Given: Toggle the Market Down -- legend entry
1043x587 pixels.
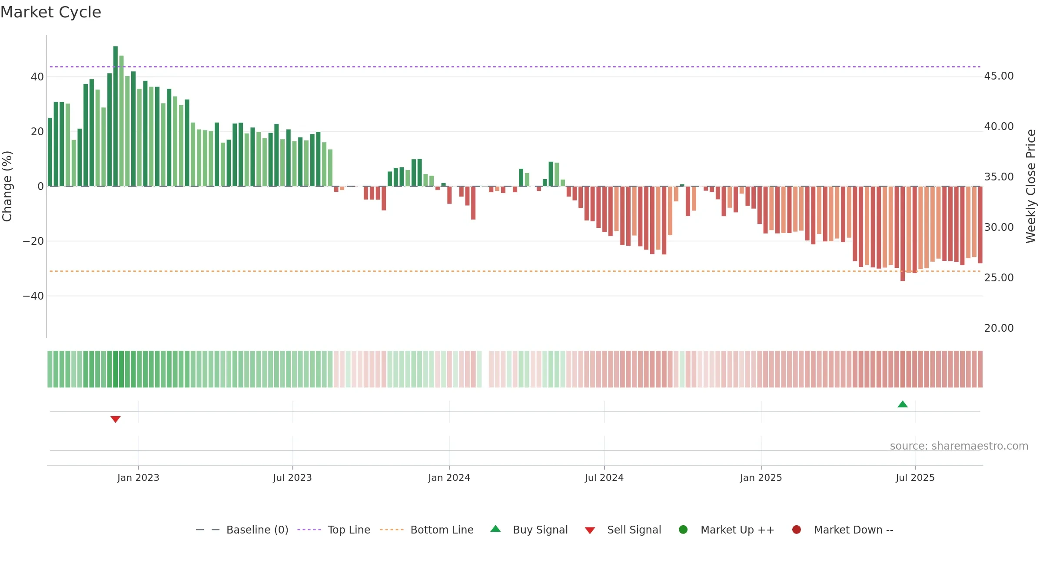Looking at the screenshot, I should [843, 530].
